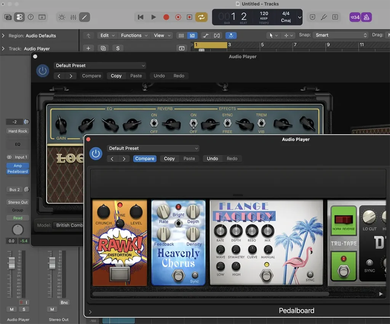This screenshot has width=390, height=324.
Task: Stomp the RAWK! Distortion footswitch
Action: pyautogui.click(x=120, y=273)
